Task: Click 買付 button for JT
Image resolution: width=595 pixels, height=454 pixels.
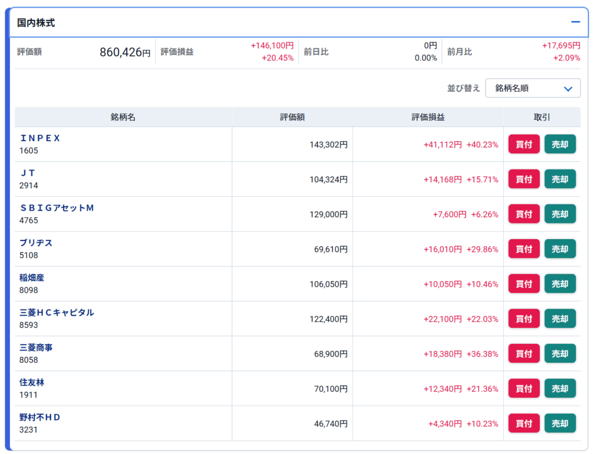Action: [524, 179]
